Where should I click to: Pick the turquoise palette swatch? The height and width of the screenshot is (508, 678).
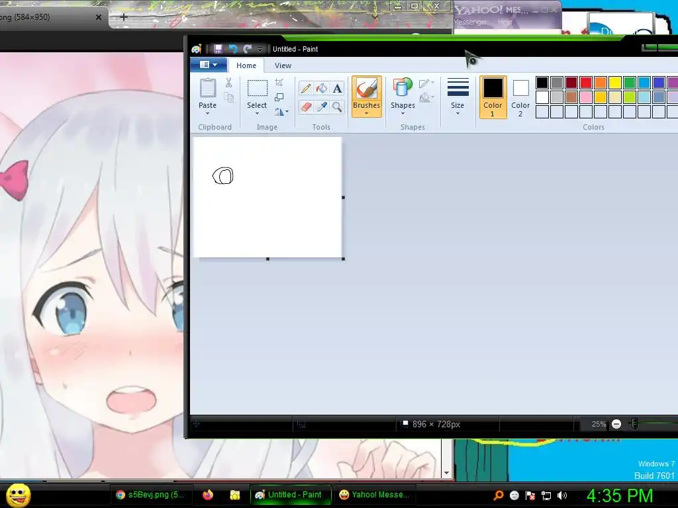[x=644, y=83]
